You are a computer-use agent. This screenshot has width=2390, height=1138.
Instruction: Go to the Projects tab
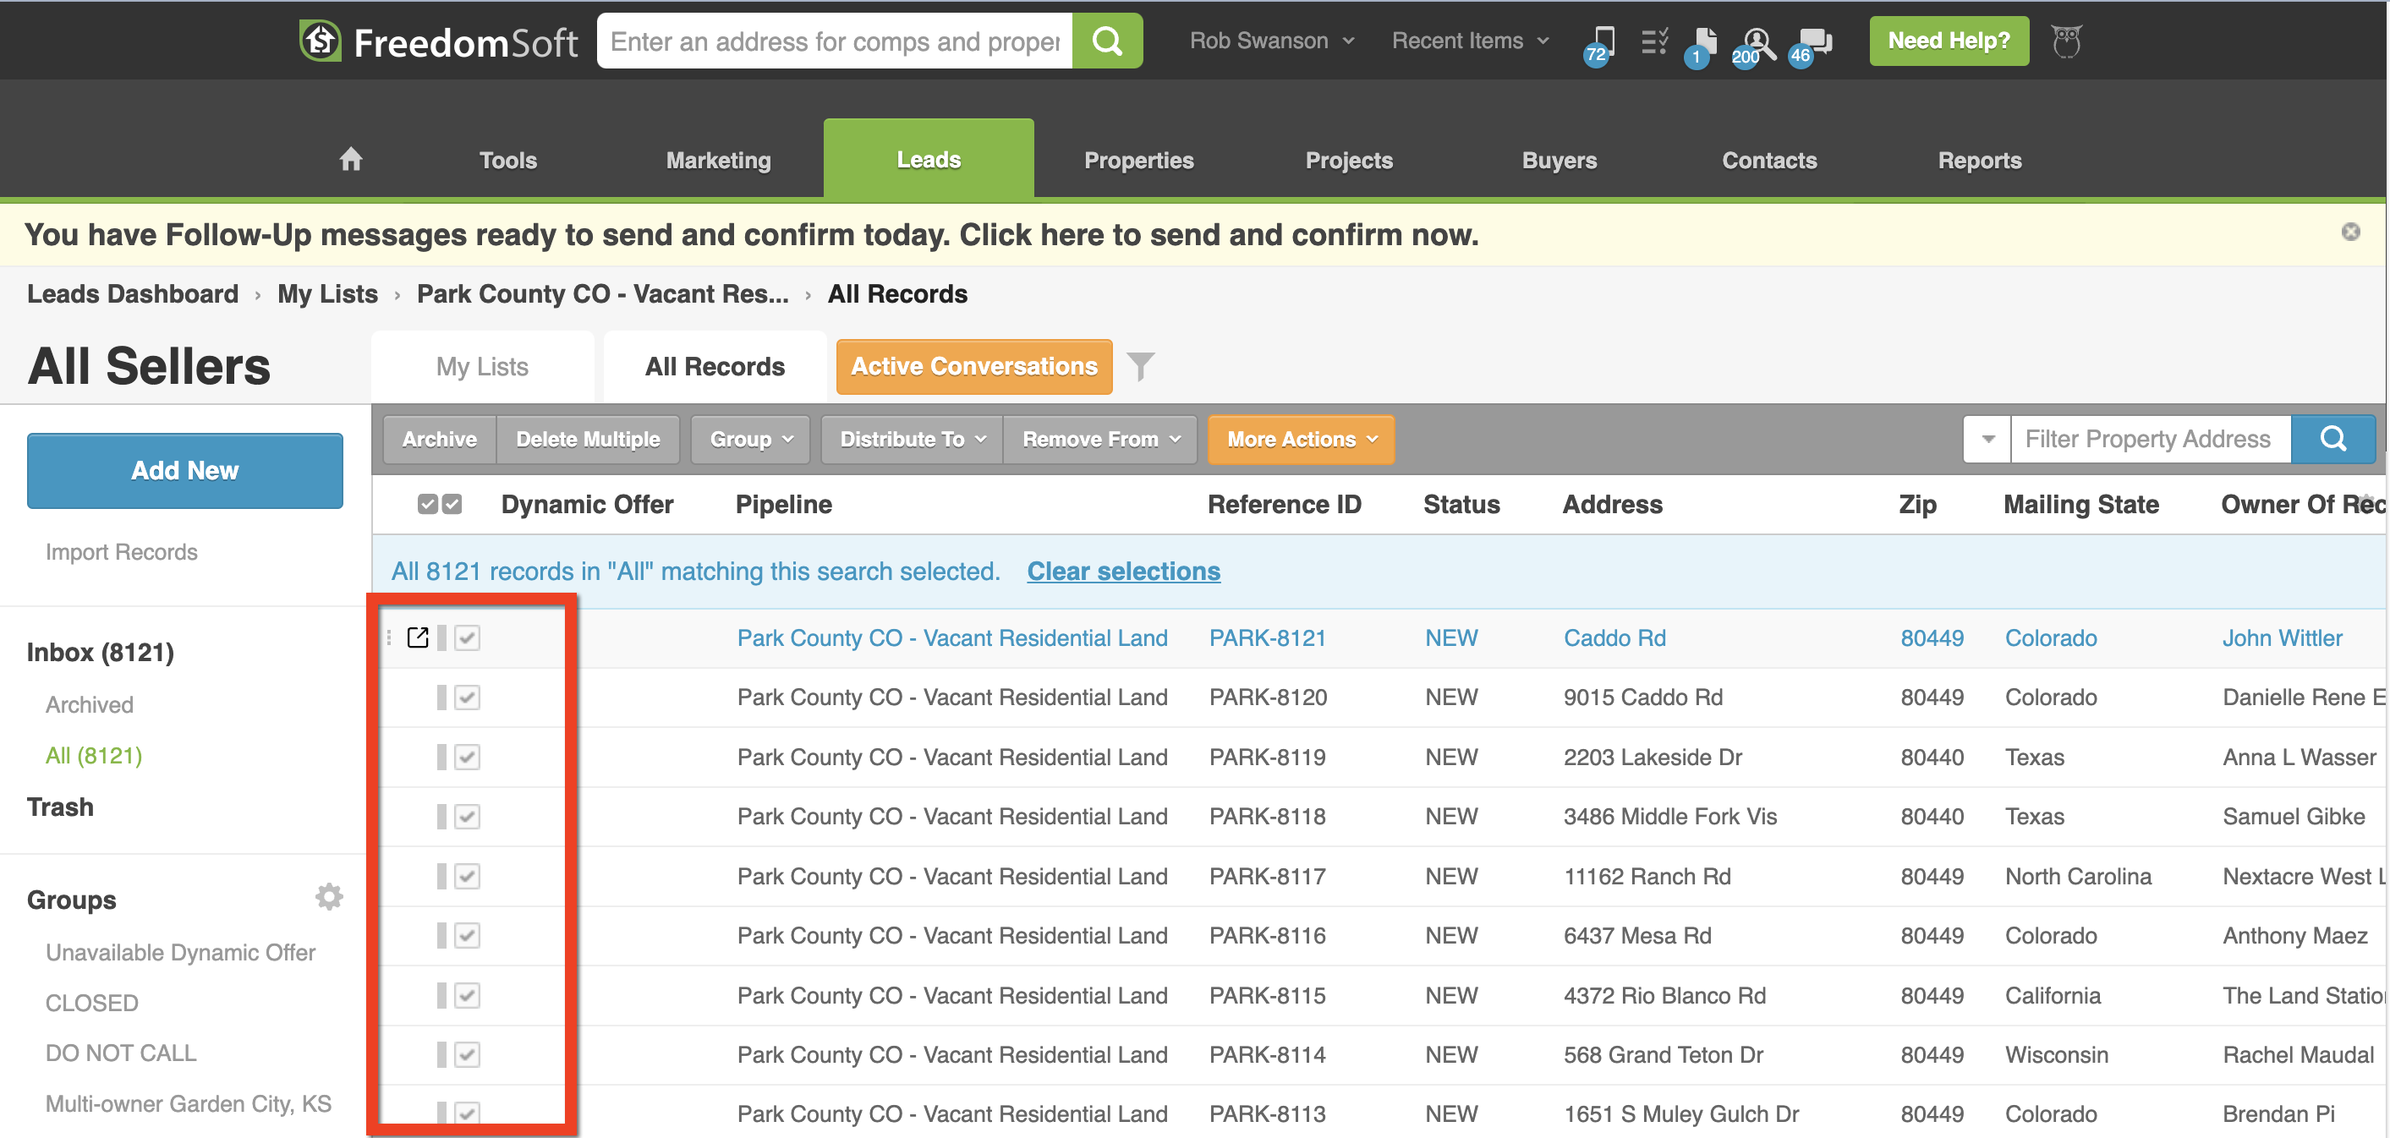click(1349, 160)
